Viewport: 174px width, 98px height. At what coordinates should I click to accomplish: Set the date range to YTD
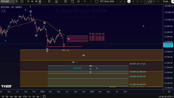coord(25,96)
